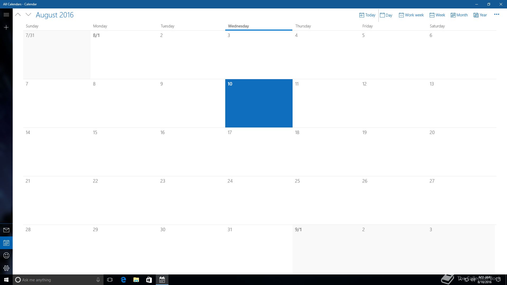The image size is (507, 285).
Task: Restore down the Calendar window
Action: click(489, 4)
